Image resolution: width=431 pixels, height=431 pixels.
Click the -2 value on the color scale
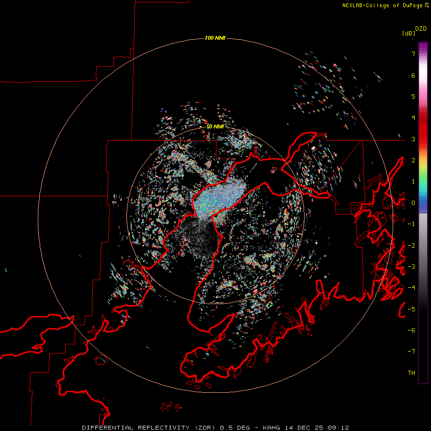[411, 245]
